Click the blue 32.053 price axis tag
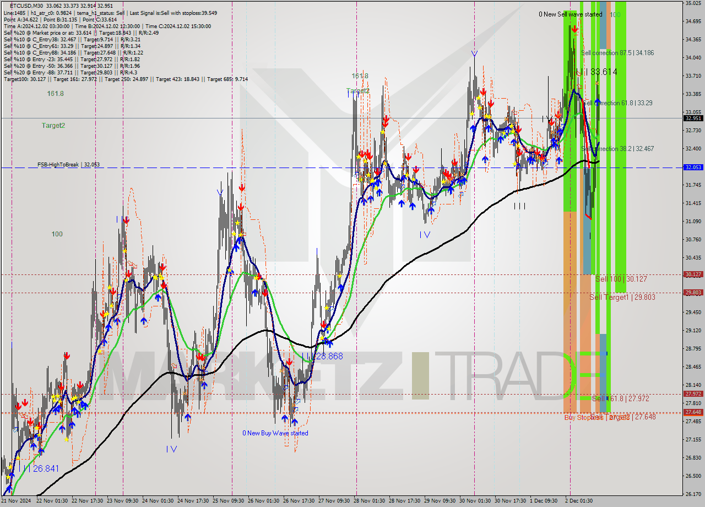 pos(693,167)
